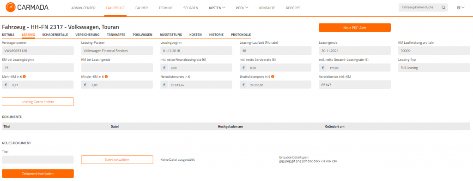Image resolution: width=473 pixels, height=181 pixels.
Task: Click the Keine Datei ausgewählt text
Action: (x=178, y=160)
